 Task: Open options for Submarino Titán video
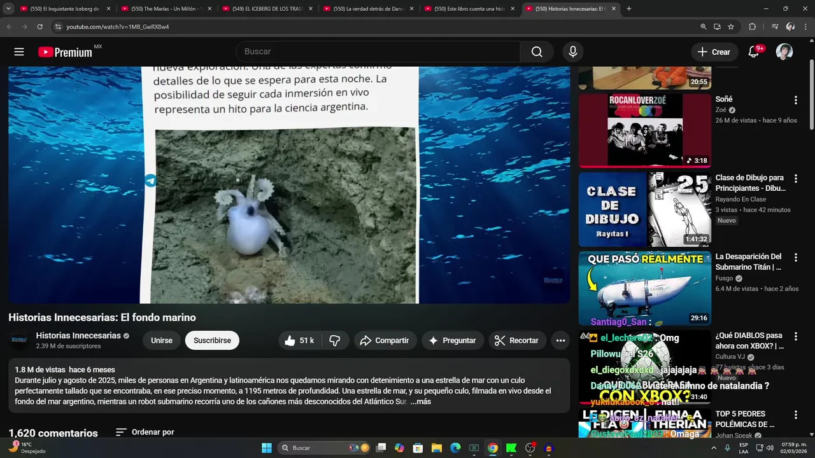point(795,258)
